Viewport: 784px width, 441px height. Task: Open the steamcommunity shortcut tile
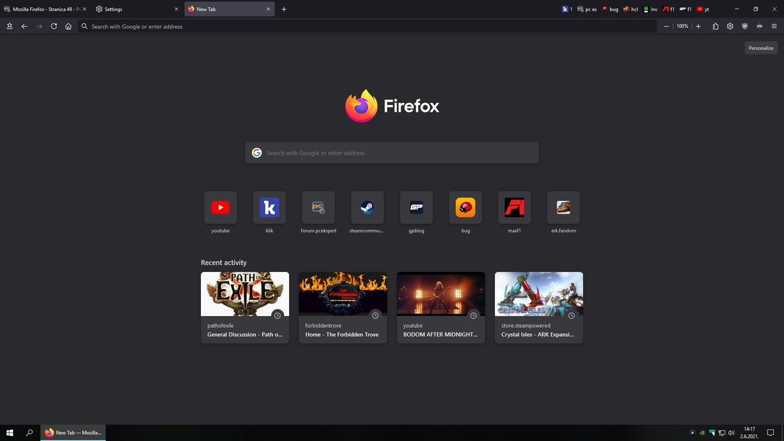pos(367,208)
